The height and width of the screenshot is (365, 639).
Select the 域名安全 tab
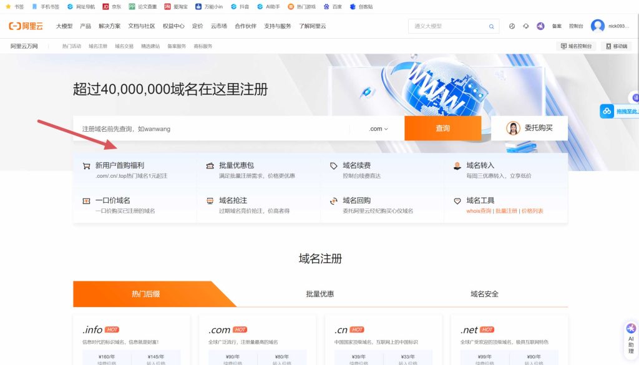[x=484, y=294]
